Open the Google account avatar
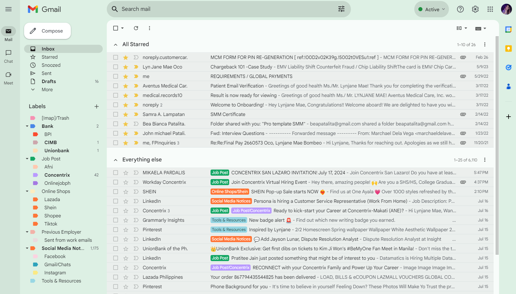 [x=507, y=9]
